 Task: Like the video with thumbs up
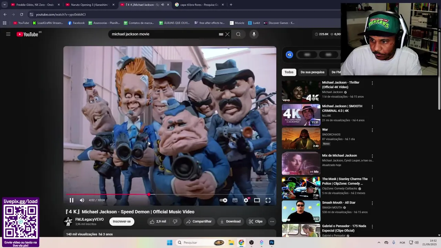click(x=158, y=221)
